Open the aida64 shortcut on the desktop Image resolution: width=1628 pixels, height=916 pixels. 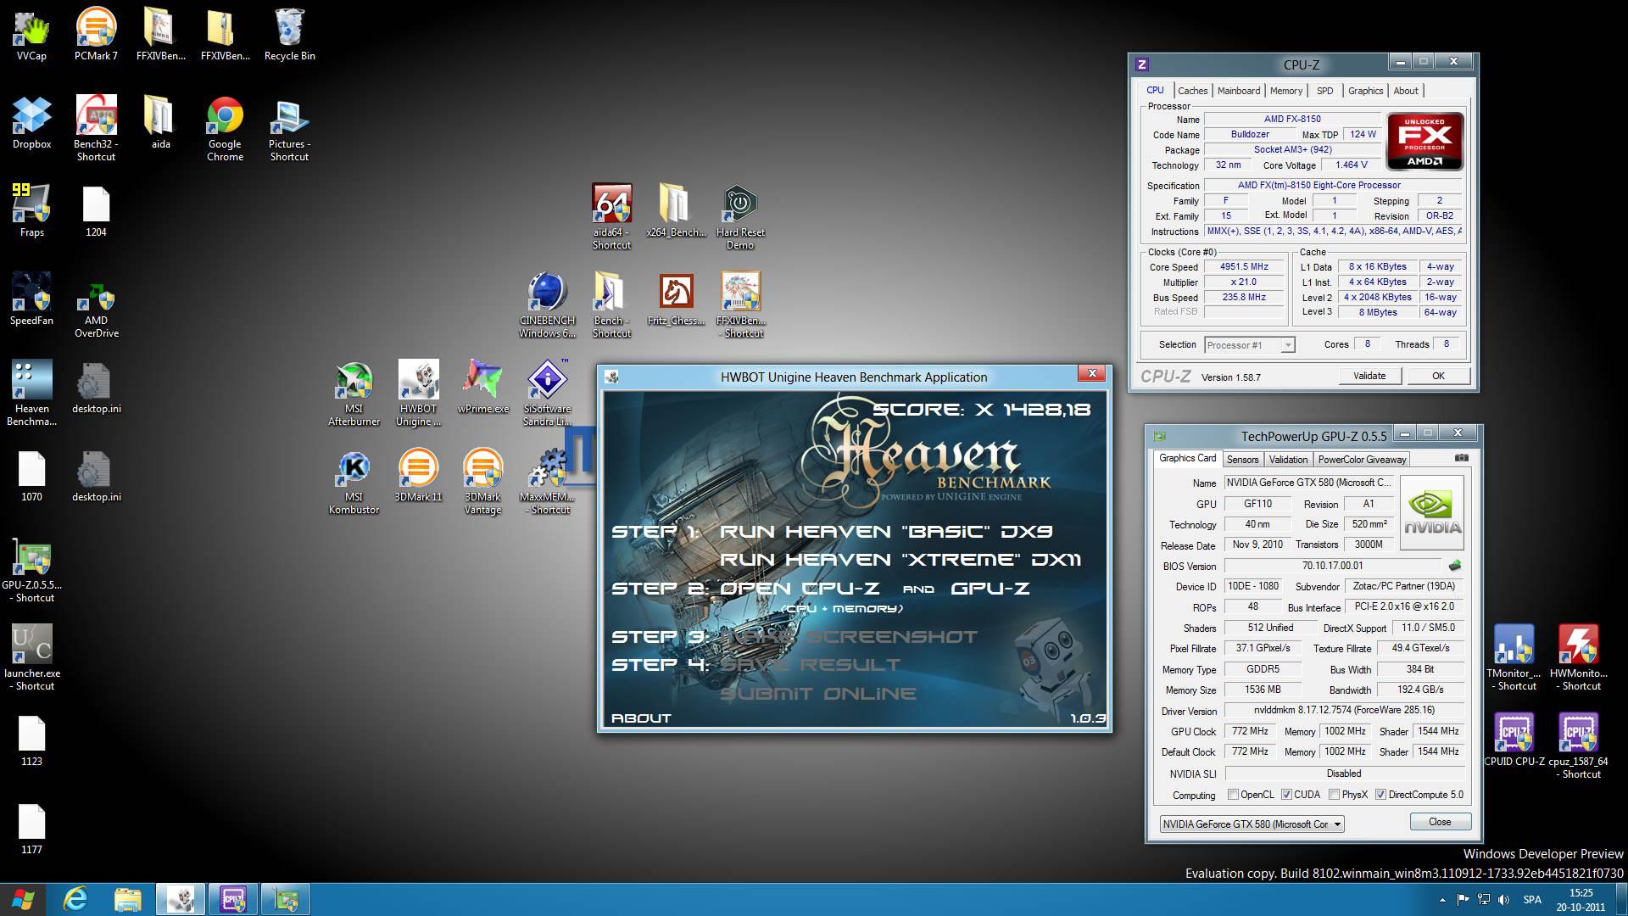[611, 217]
